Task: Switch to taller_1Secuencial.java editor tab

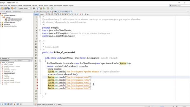Action: tap(42, 12)
